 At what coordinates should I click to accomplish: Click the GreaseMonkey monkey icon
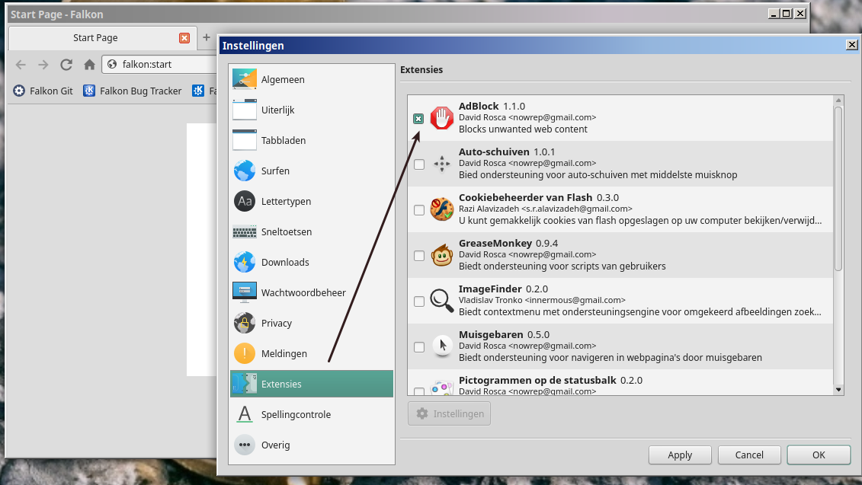coord(441,255)
